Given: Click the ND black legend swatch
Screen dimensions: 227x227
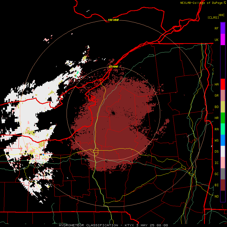Looking at the screenshot, I should click(x=223, y=196).
